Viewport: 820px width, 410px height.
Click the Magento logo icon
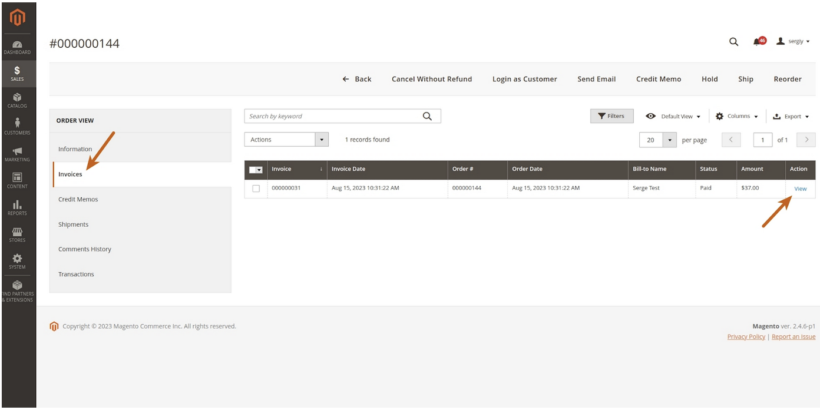point(18,18)
